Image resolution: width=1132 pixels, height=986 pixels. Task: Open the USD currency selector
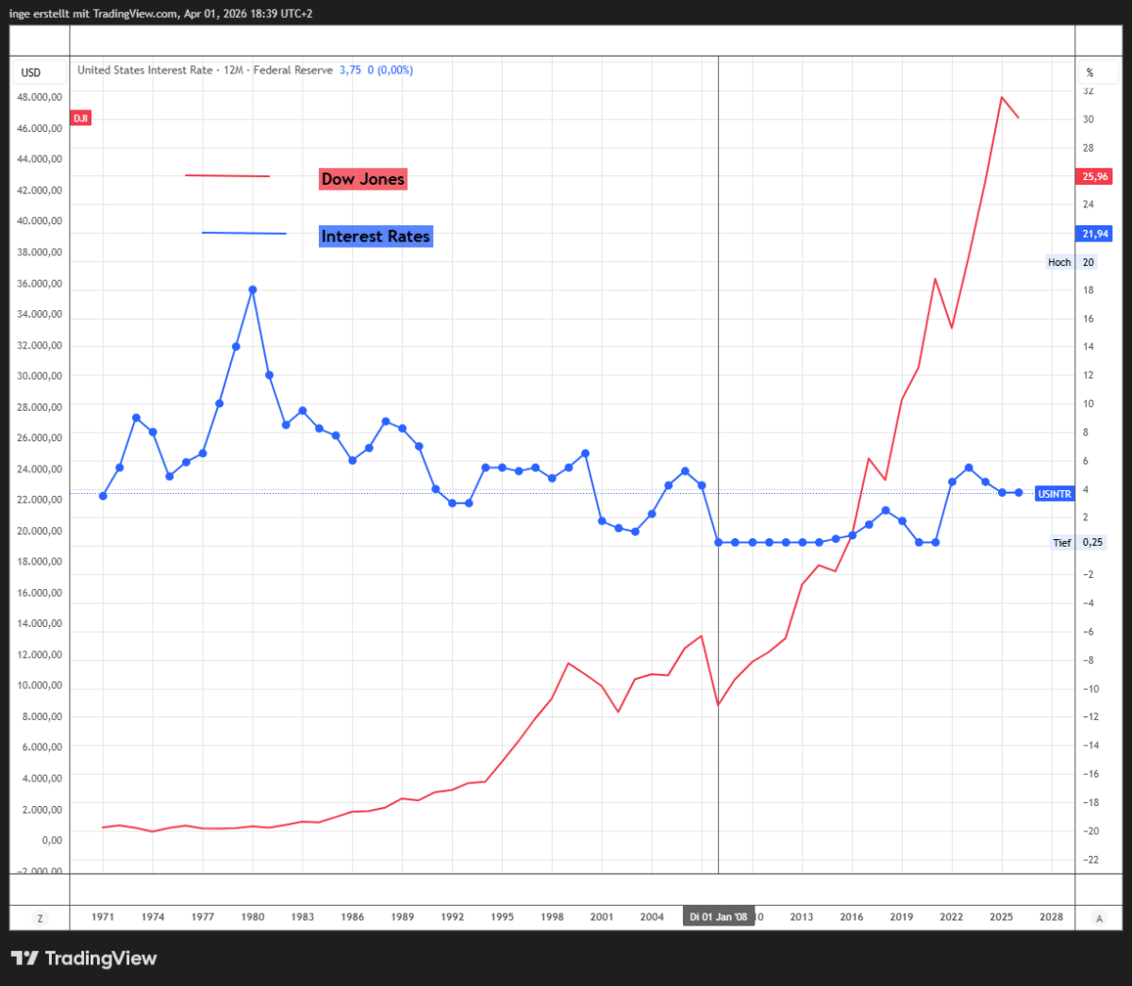coord(31,73)
